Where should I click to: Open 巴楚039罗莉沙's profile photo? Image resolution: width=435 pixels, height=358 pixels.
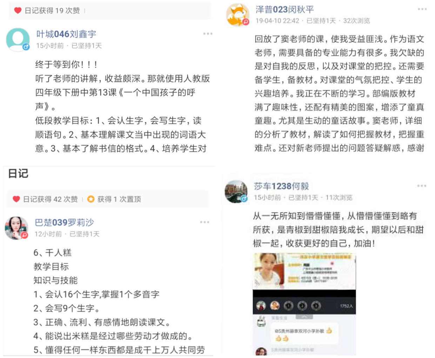point(16,228)
